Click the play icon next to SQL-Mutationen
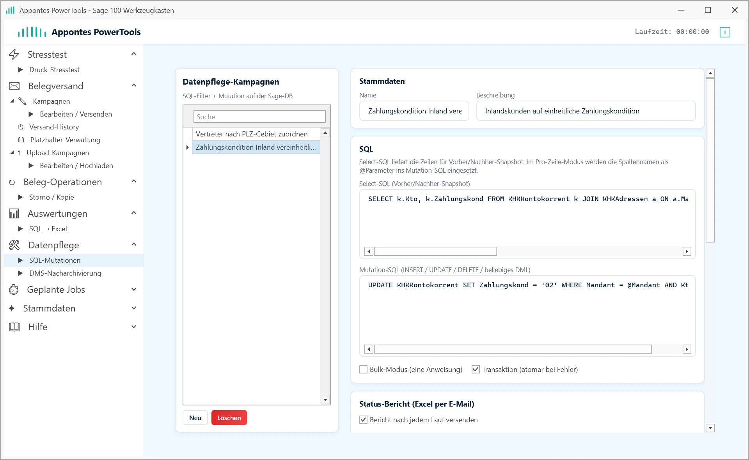 tap(21, 260)
